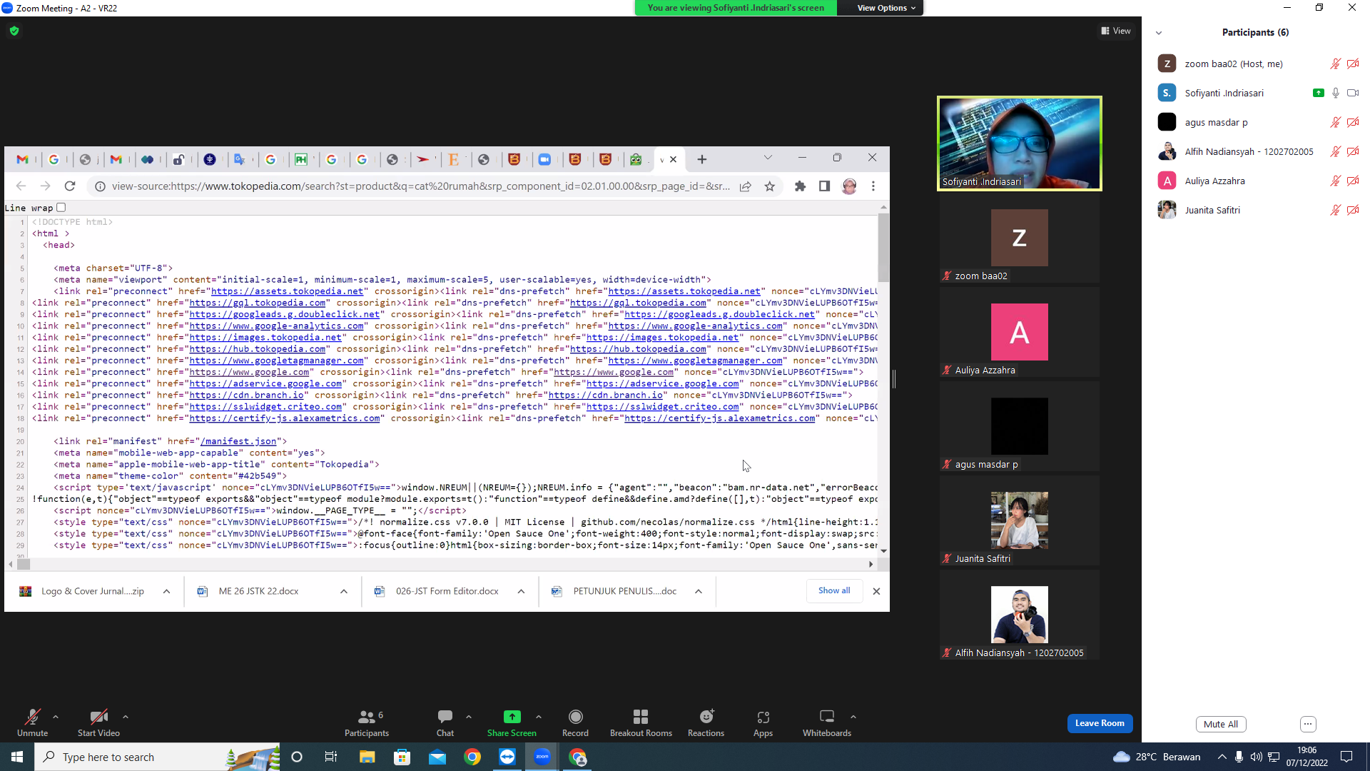Image resolution: width=1370 pixels, height=771 pixels.
Task: Open a new browser tab with plus
Action: pos(702,159)
